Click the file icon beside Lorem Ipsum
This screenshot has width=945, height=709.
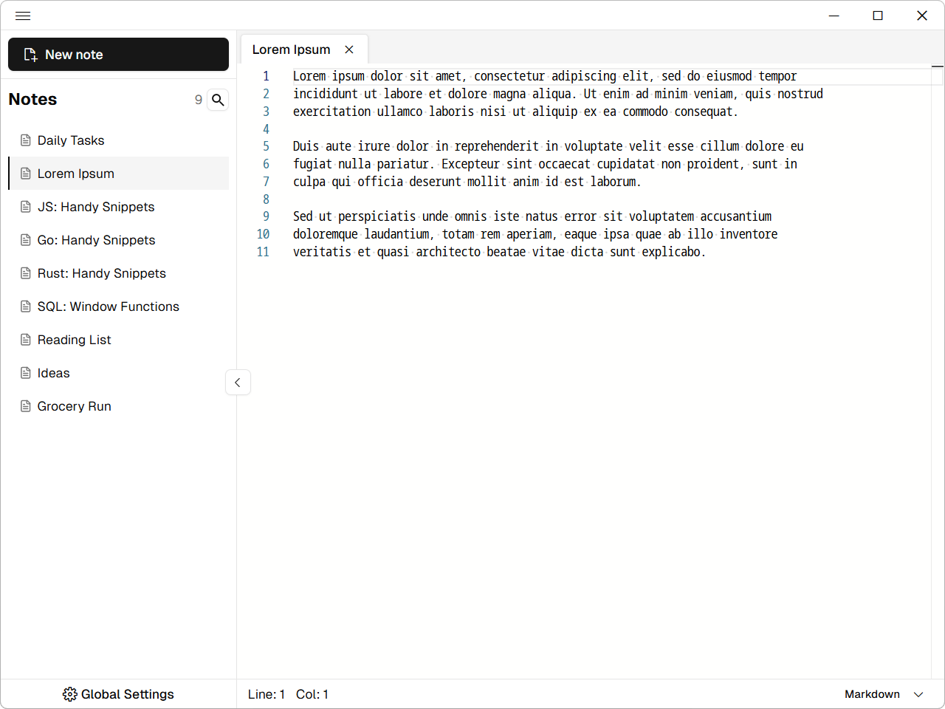click(x=26, y=174)
